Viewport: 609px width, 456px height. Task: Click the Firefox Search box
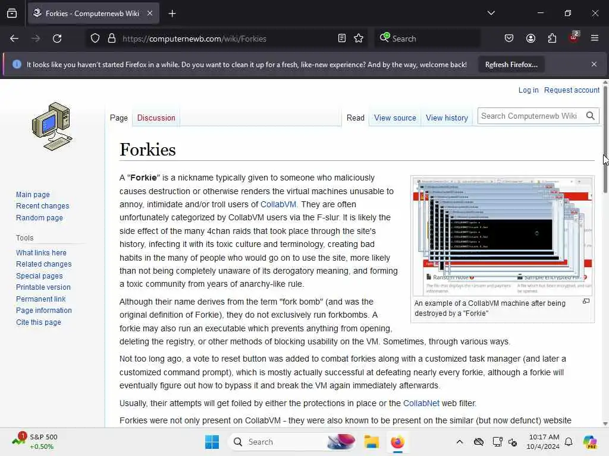427,39
